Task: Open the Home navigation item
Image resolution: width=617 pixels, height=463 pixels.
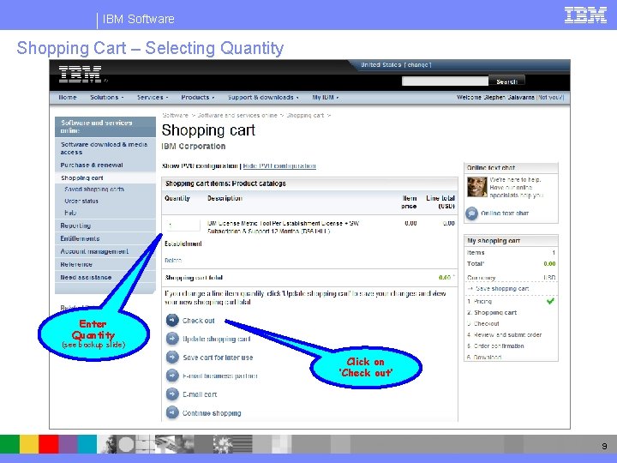Action: tap(68, 97)
